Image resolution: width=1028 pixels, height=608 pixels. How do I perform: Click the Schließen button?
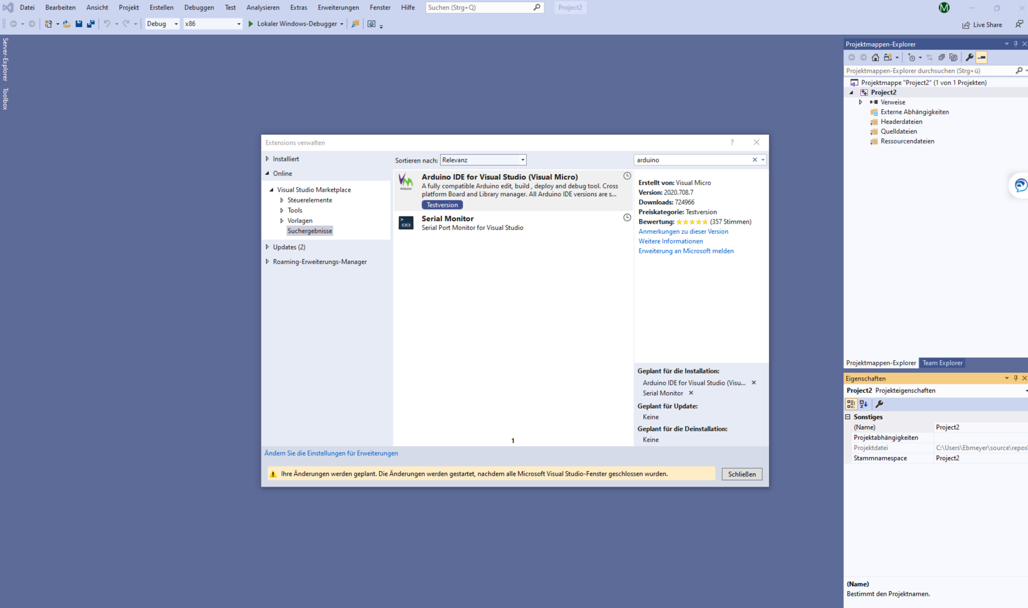(741, 474)
